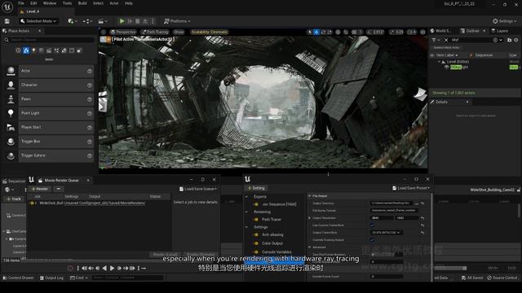
Task: Select the Basic category icon in Place Actors
Action: [x=26, y=50]
